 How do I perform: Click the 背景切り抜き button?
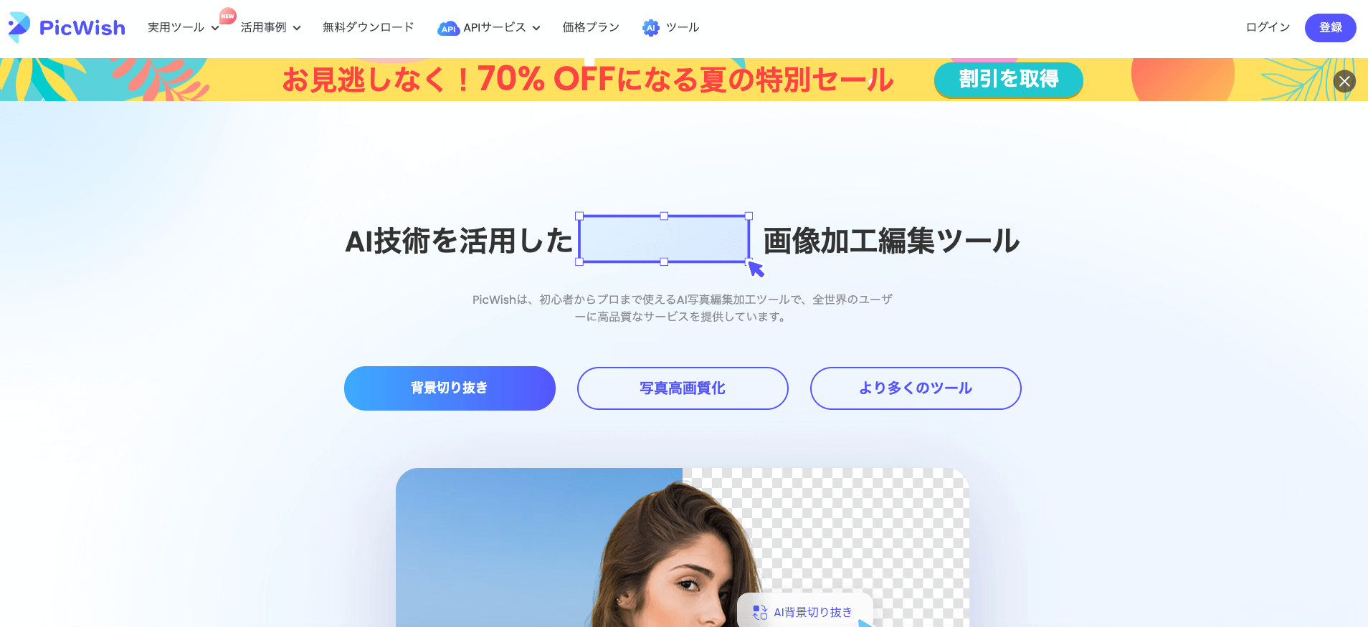tap(450, 388)
